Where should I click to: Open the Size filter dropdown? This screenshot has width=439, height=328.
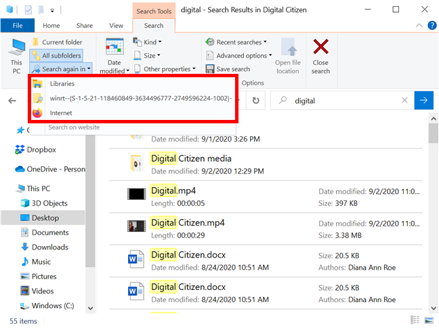(x=147, y=56)
